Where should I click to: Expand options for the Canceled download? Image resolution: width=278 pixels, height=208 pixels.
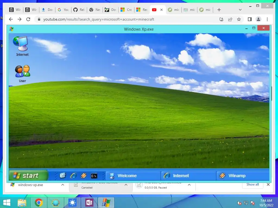click(x=126, y=185)
